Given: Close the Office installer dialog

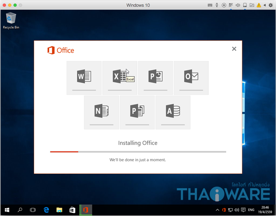Looking at the screenshot, I should [x=234, y=48].
